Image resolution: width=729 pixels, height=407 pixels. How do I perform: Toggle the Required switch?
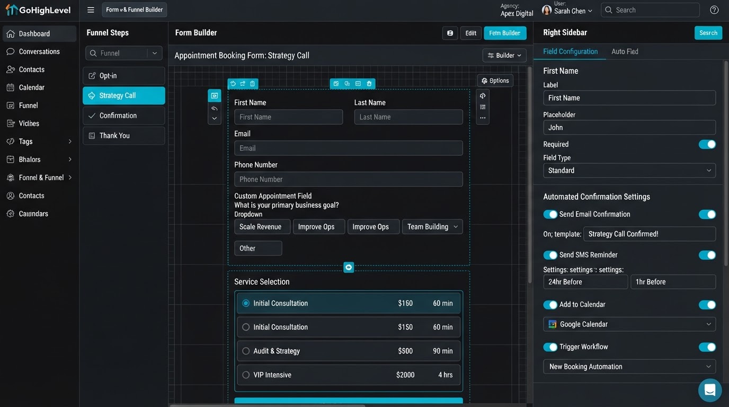coord(707,144)
